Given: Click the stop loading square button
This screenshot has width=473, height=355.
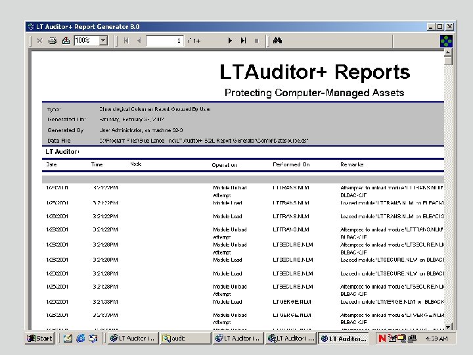Looking at the screenshot, I should pyautogui.click(x=256, y=41).
